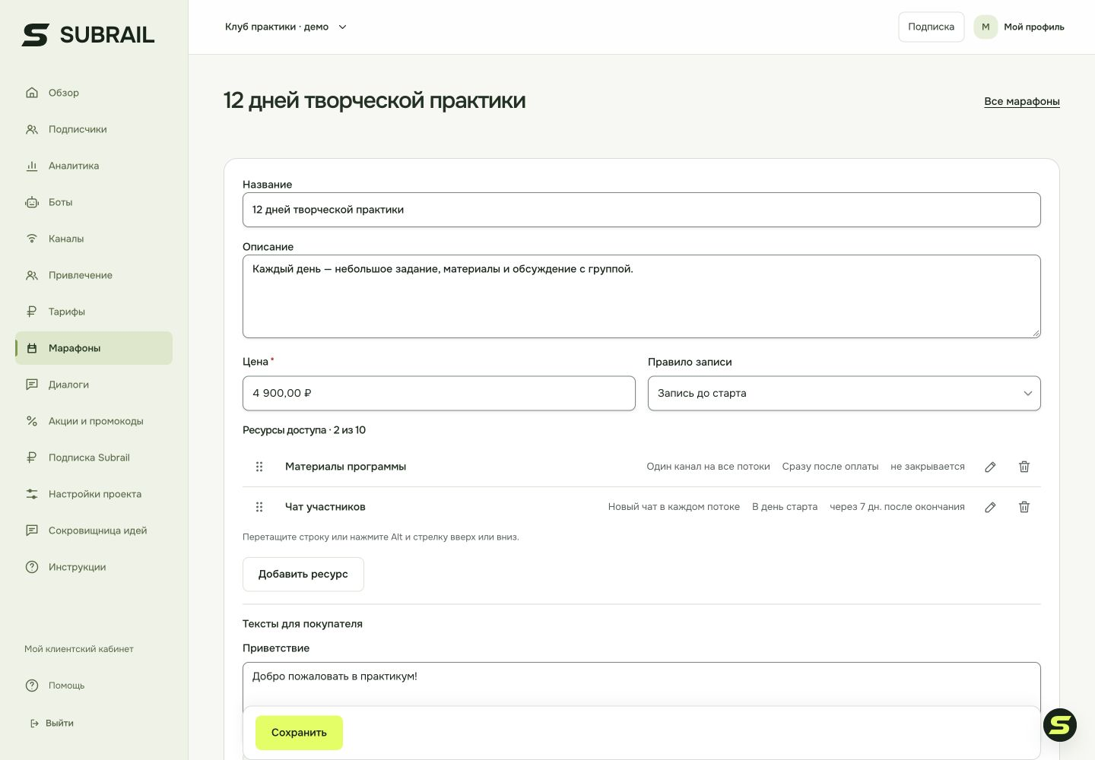
Task: Open Обзор from the sidebar
Action: click(94, 93)
